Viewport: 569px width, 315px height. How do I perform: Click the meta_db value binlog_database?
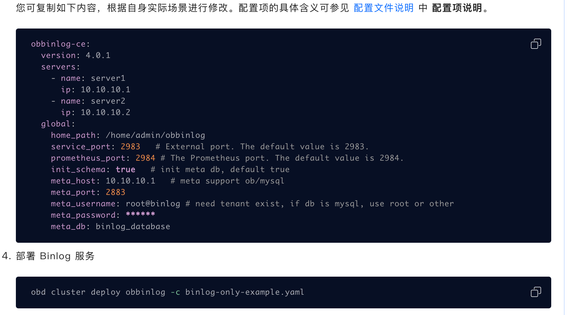[x=133, y=227]
